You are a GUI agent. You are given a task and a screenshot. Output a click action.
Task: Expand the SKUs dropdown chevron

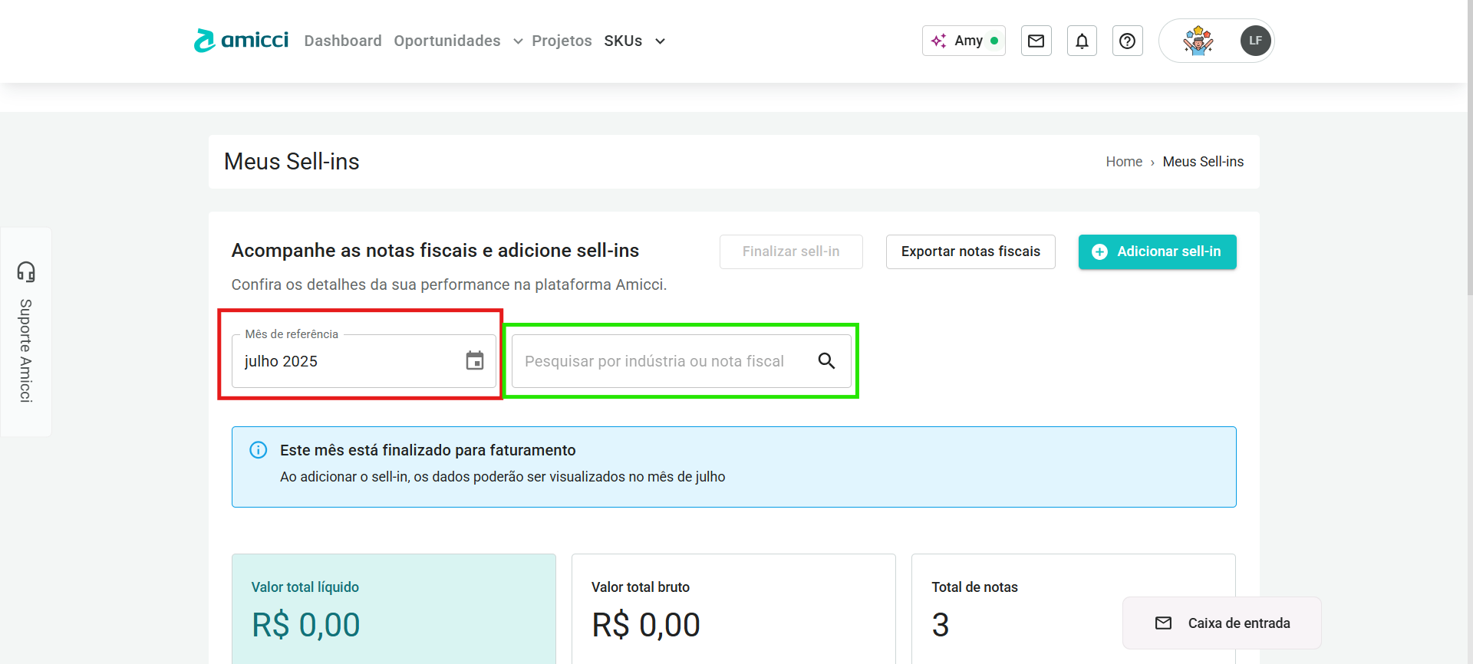tap(660, 41)
